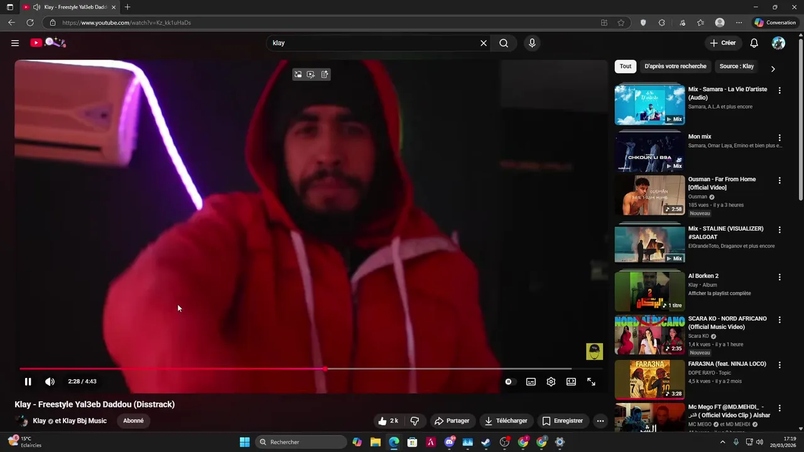Open the Klay channel avatar

[22, 421]
